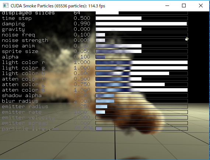The width and height of the screenshot is (210, 160).
Task: Click the light color b value 0.800
Action: (82, 74)
